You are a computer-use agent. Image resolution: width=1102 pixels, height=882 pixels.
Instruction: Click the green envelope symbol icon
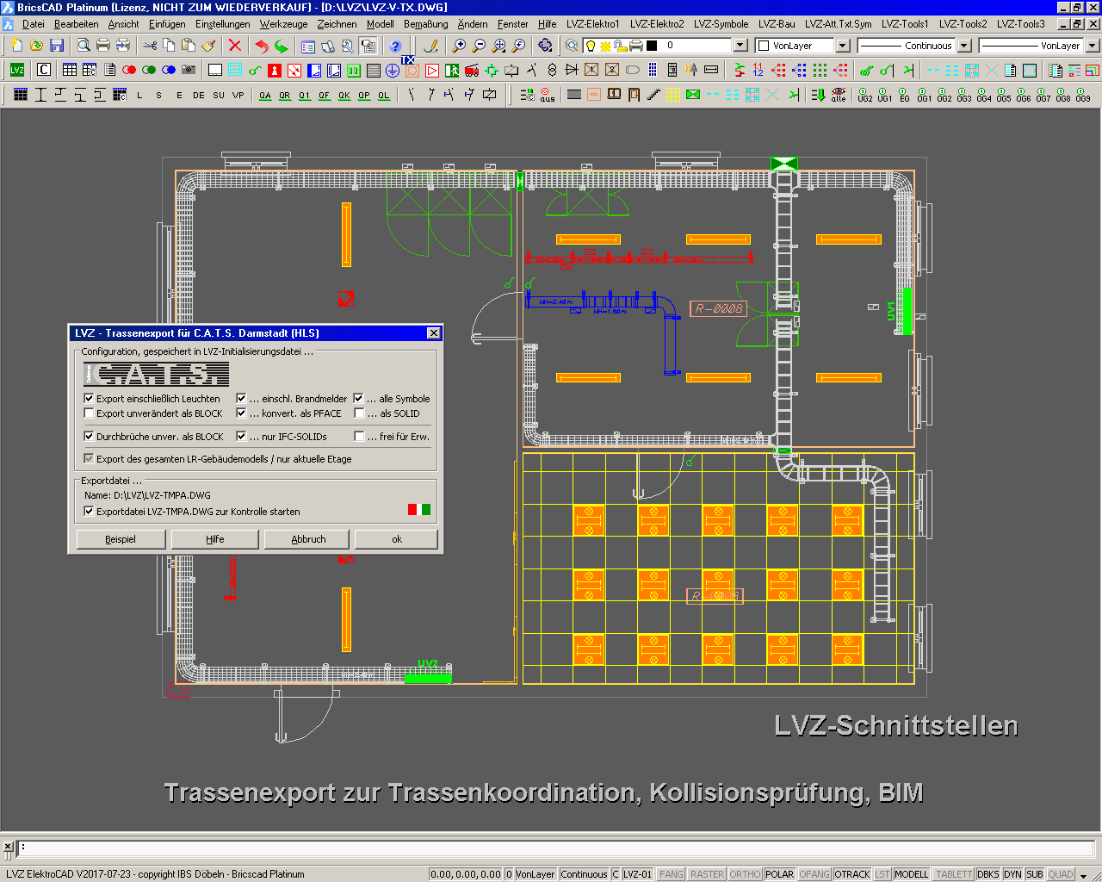click(693, 95)
